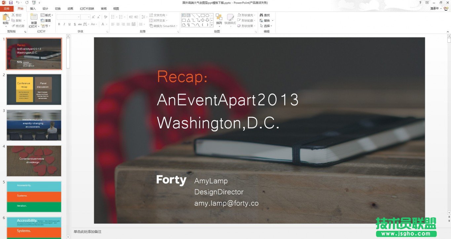Open the Layout (版式) dropdown
The width and height of the screenshot is (451, 239).
(47, 15)
